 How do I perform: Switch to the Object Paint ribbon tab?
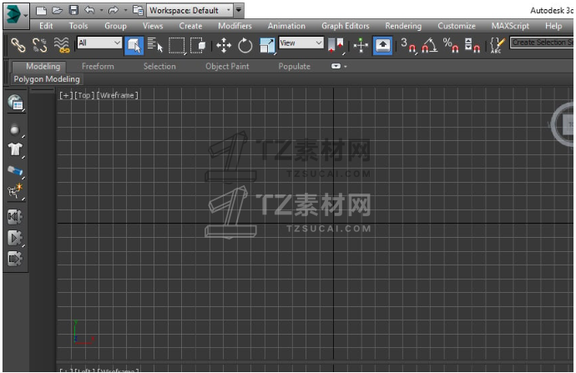pyautogui.click(x=227, y=67)
